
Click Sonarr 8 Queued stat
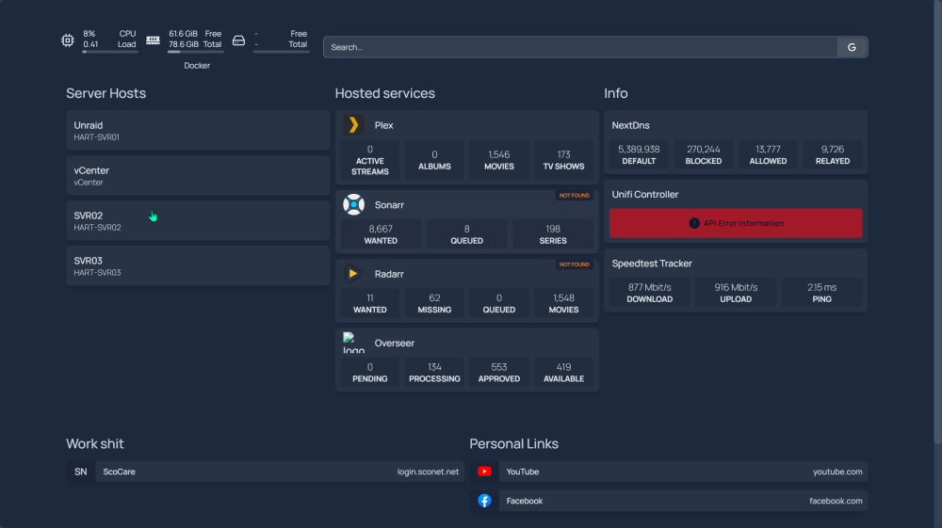pyautogui.click(x=467, y=234)
